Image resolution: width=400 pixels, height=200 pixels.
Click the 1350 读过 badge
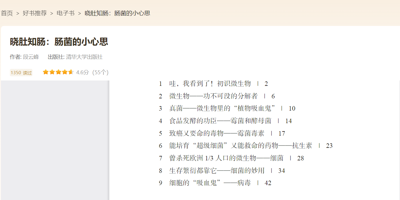(x=21, y=73)
